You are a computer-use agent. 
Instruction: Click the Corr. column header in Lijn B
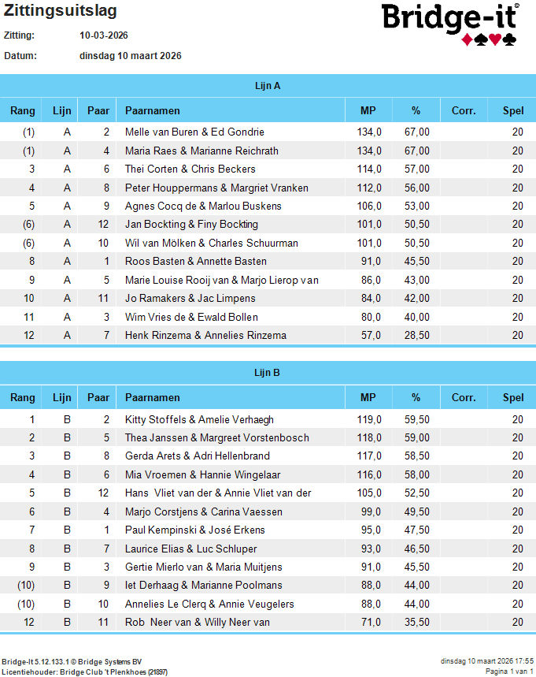point(464,398)
